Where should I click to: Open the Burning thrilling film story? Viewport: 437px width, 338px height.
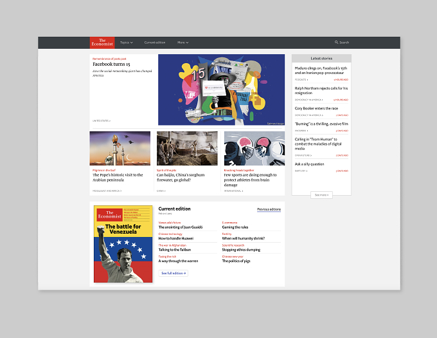[321, 124]
